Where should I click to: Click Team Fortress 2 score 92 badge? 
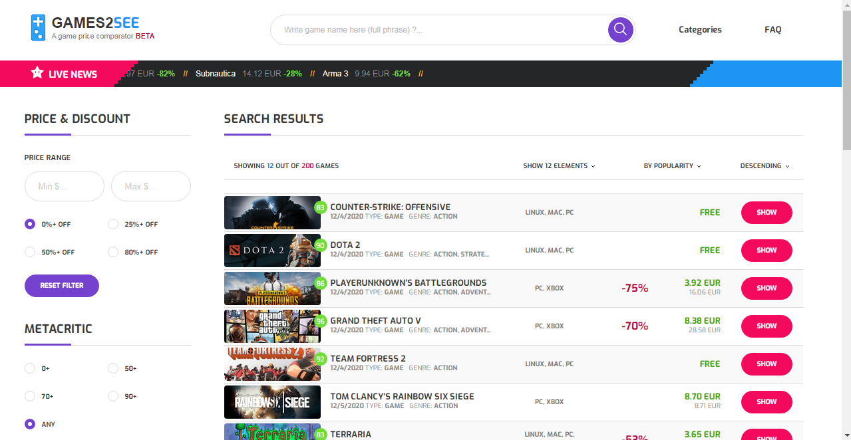[320, 359]
